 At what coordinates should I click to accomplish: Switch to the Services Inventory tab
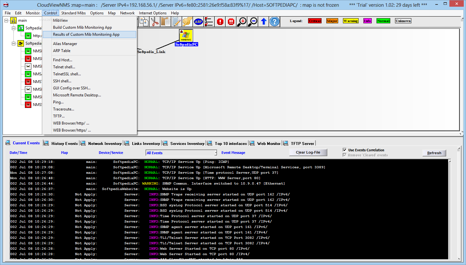point(184,143)
